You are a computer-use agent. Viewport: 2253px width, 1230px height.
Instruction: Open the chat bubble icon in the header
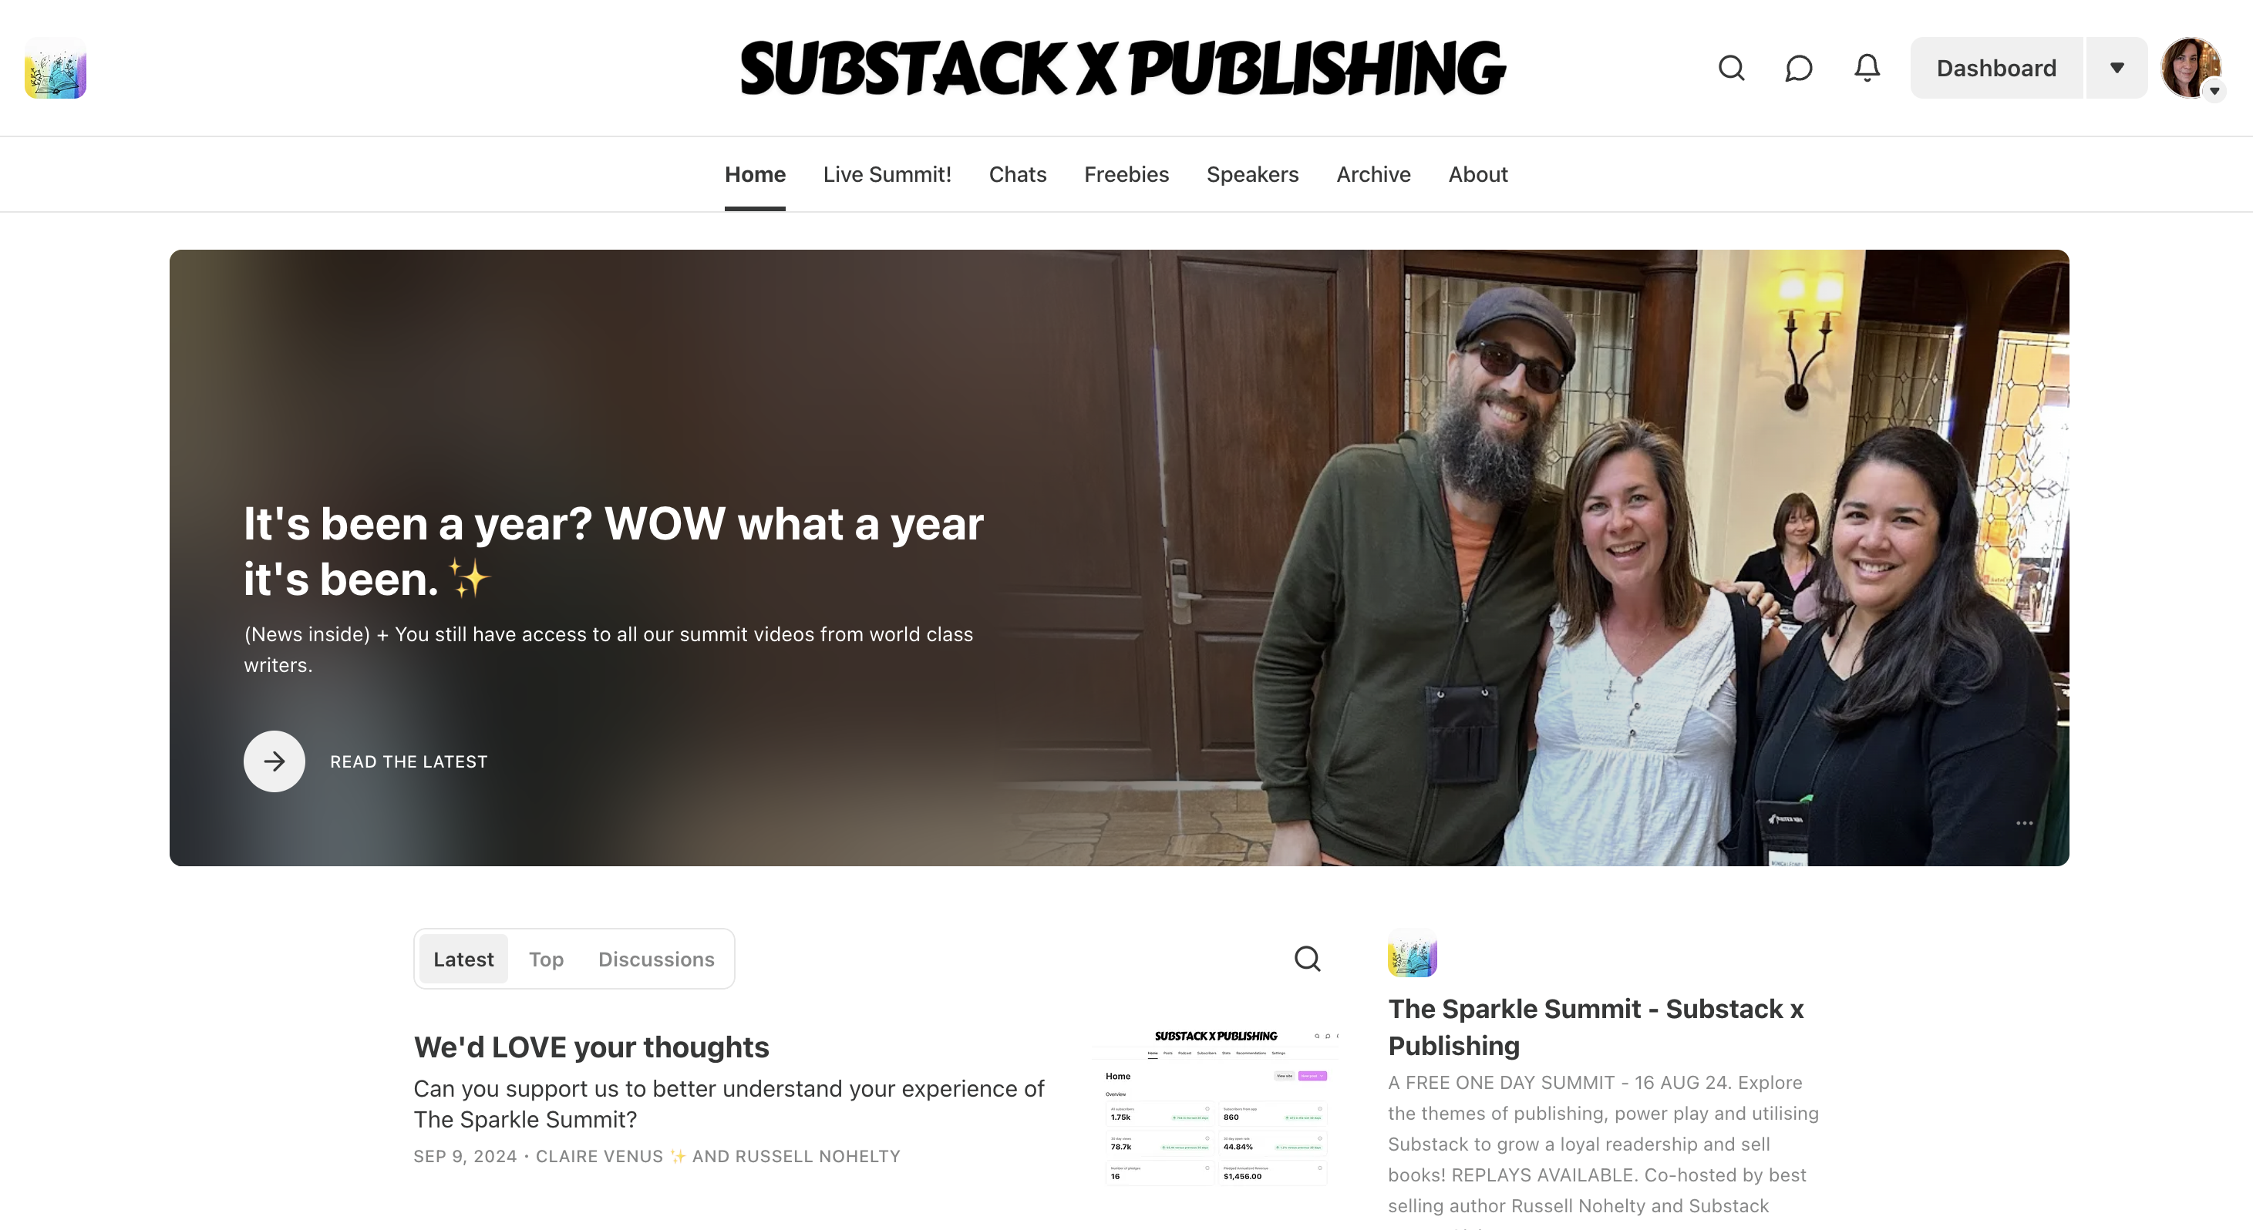[1798, 68]
